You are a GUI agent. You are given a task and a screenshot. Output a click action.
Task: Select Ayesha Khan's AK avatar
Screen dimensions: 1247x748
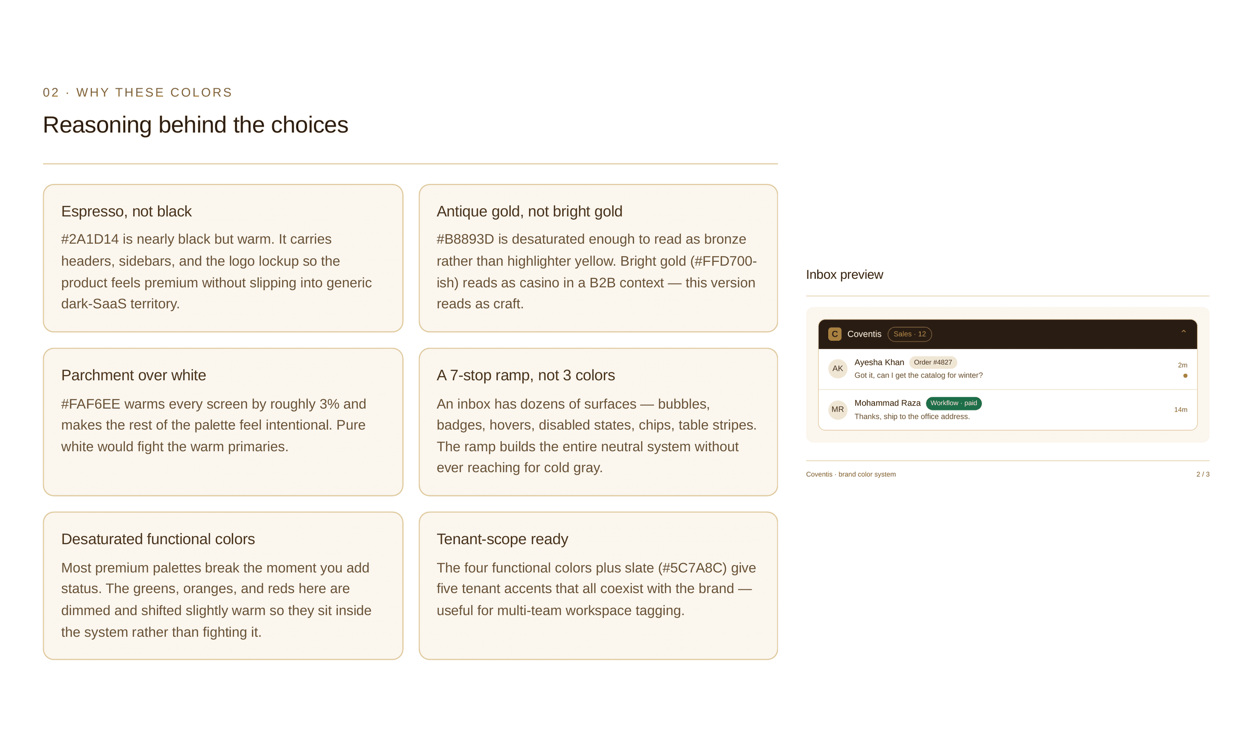tap(838, 369)
